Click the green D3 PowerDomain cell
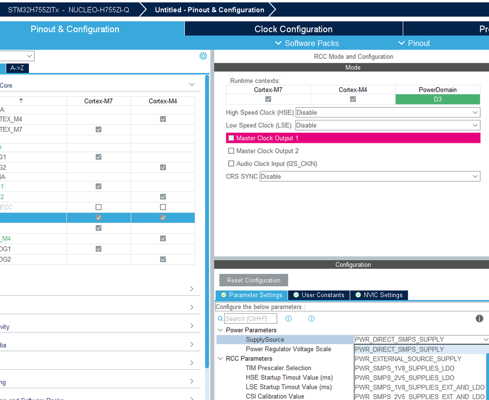This screenshot has width=489, height=400. pyautogui.click(x=438, y=99)
